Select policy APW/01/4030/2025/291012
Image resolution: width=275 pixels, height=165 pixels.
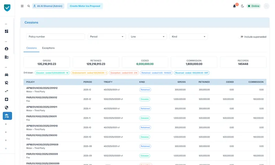(x=42, y=88)
